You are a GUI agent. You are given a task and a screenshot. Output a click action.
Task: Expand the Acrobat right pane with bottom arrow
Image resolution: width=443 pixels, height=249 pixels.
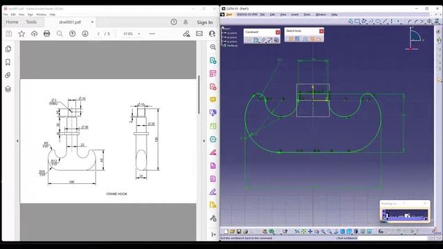tap(213, 234)
